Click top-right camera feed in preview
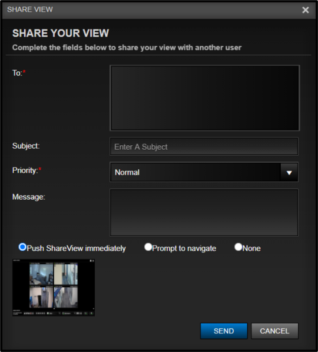The width and height of the screenshot is (318, 352). [66, 274]
